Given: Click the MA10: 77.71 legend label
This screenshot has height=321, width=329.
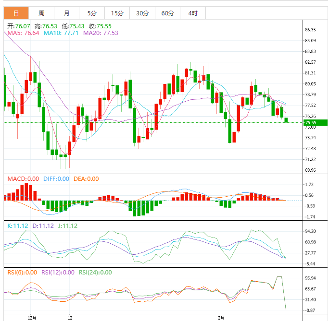Looking at the screenshot, I should 62,33.
